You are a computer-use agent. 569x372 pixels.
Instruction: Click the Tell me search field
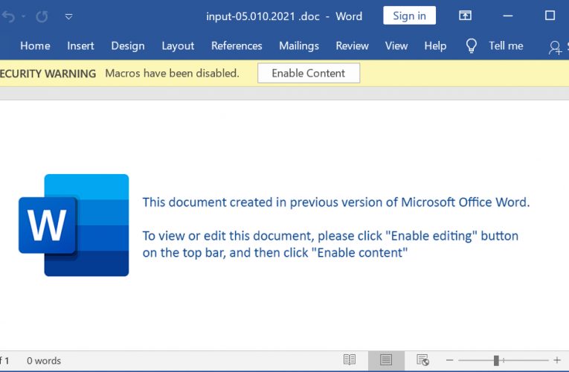pos(506,45)
